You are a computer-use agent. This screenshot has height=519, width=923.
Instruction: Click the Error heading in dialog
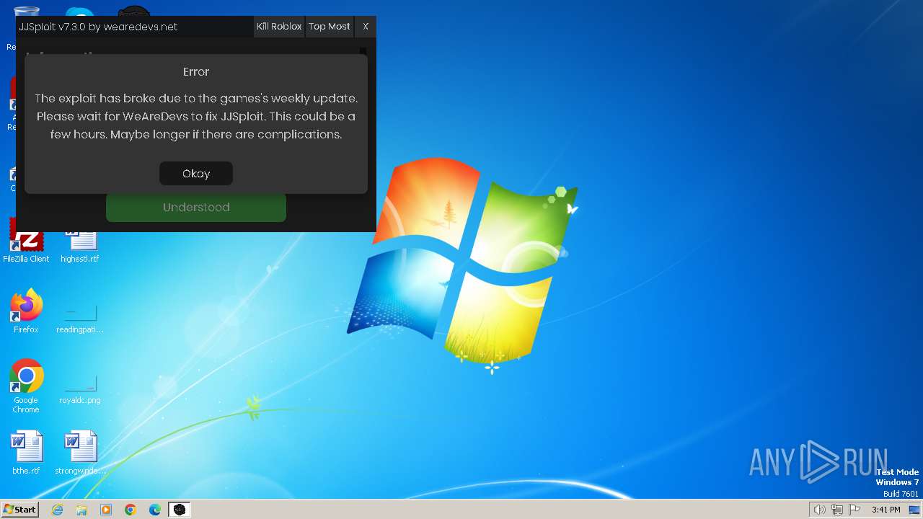[x=196, y=72]
